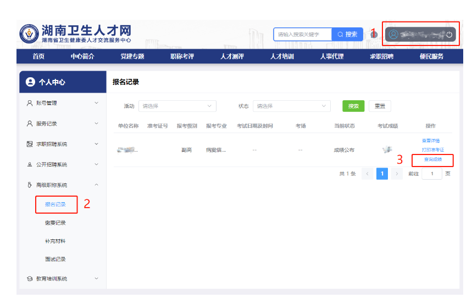Expand the 服务记录 sidebar section

coord(97,124)
